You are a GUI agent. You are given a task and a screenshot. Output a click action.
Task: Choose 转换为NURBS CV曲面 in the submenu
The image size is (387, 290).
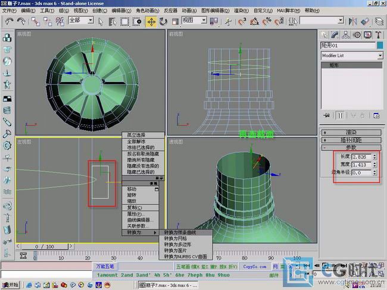click(186, 257)
